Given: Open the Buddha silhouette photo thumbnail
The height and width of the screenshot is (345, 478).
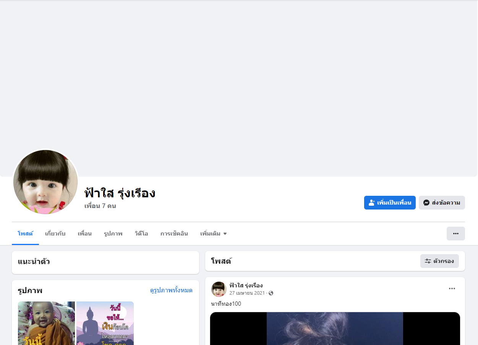Looking at the screenshot, I should (105, 323).
